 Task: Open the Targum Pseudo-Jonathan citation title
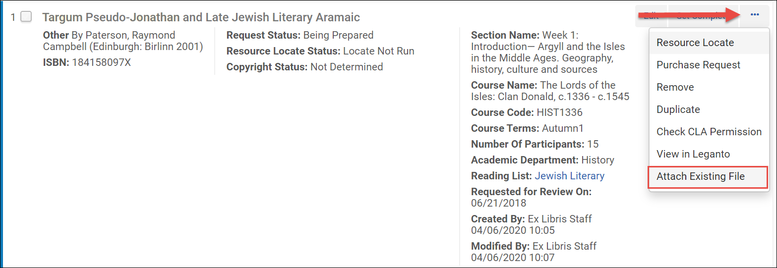click(201, 17)
